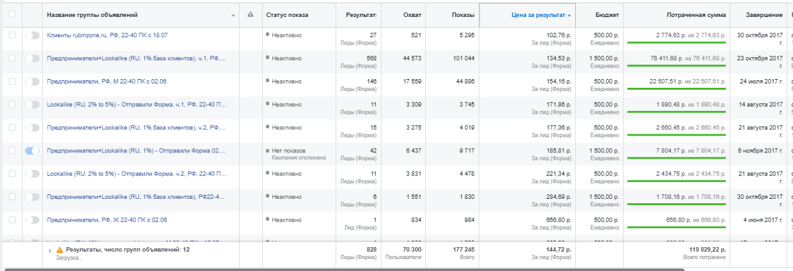Sort by the Потраченная сумма column header
The width and height of the screenshot is (793, 271).
click(x=696, y=14)
